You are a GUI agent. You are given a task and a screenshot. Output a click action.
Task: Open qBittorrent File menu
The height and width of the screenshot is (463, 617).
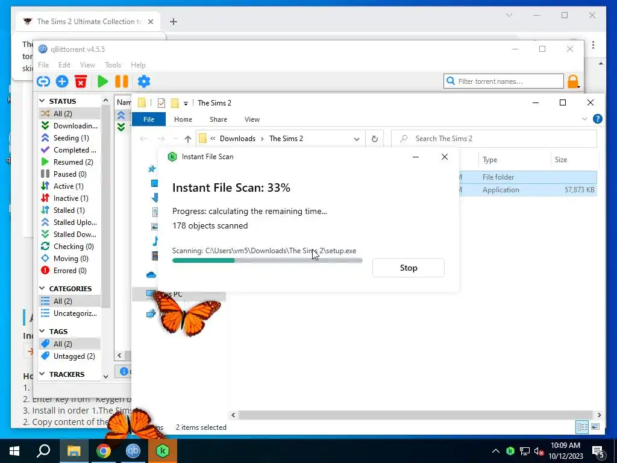tap(43, 65)
